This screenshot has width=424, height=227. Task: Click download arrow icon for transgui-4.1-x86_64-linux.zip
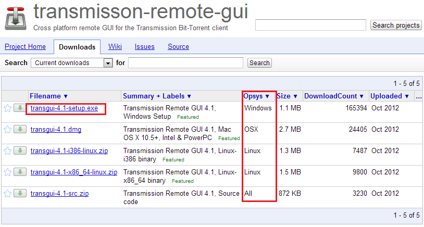(20, 172)
